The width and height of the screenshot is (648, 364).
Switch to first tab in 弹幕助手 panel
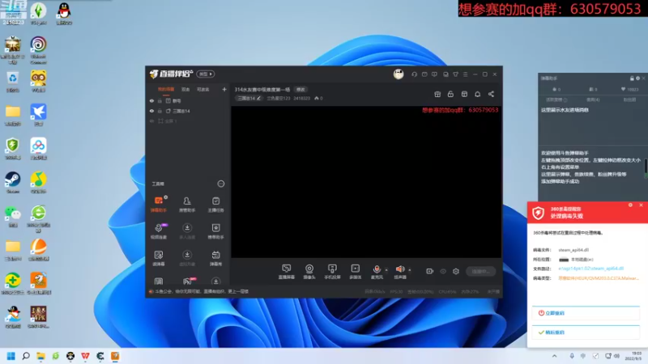tap(556, 99)
